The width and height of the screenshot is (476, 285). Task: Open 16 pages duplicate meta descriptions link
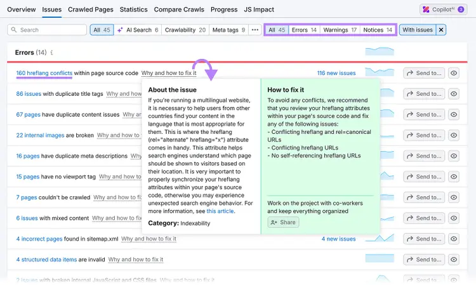(28, 156)
